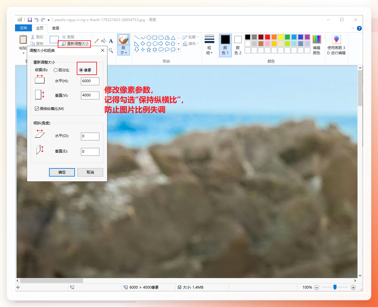
Task: Close the 调整大小和扭曲 dialog with X
Action: tap(103, 50)
